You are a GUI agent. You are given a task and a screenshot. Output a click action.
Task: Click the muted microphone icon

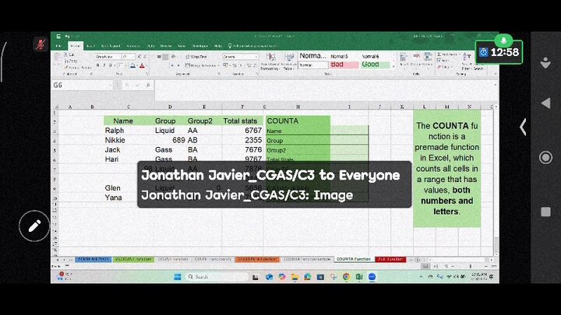(x=39, y=44)
